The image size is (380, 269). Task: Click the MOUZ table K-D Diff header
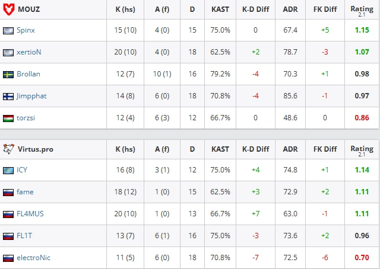[x=255, y=9]
